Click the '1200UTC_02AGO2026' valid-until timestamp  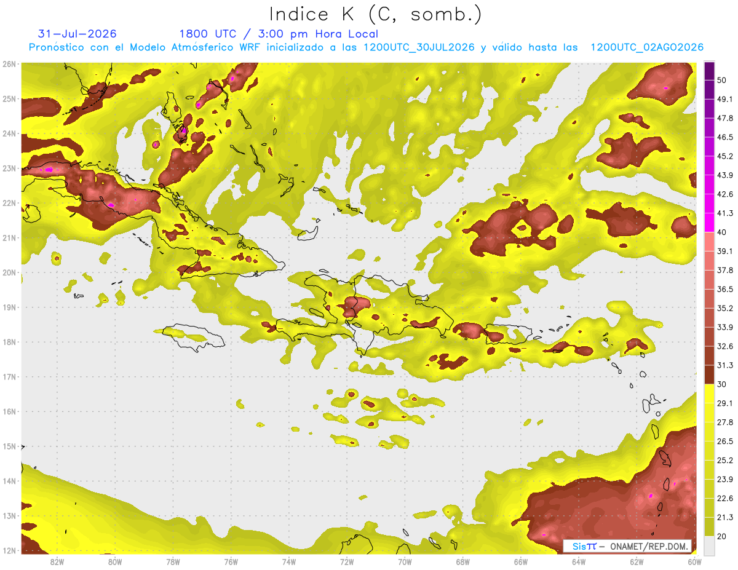pyautogui.click(x=647, y=47)
